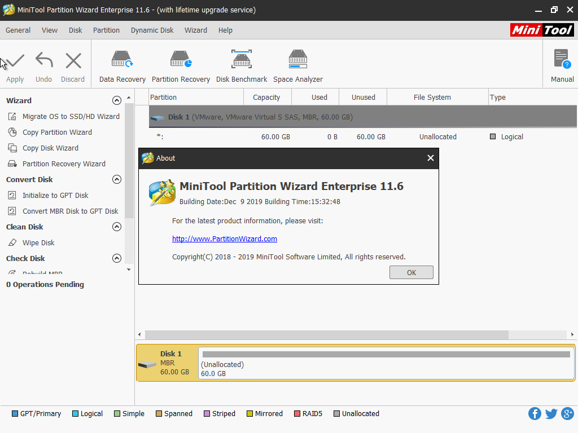Restore down the main window

click(554, 10)
